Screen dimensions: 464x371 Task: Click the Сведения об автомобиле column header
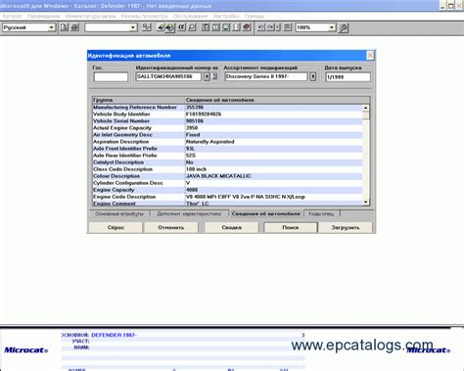coord(277,100)
